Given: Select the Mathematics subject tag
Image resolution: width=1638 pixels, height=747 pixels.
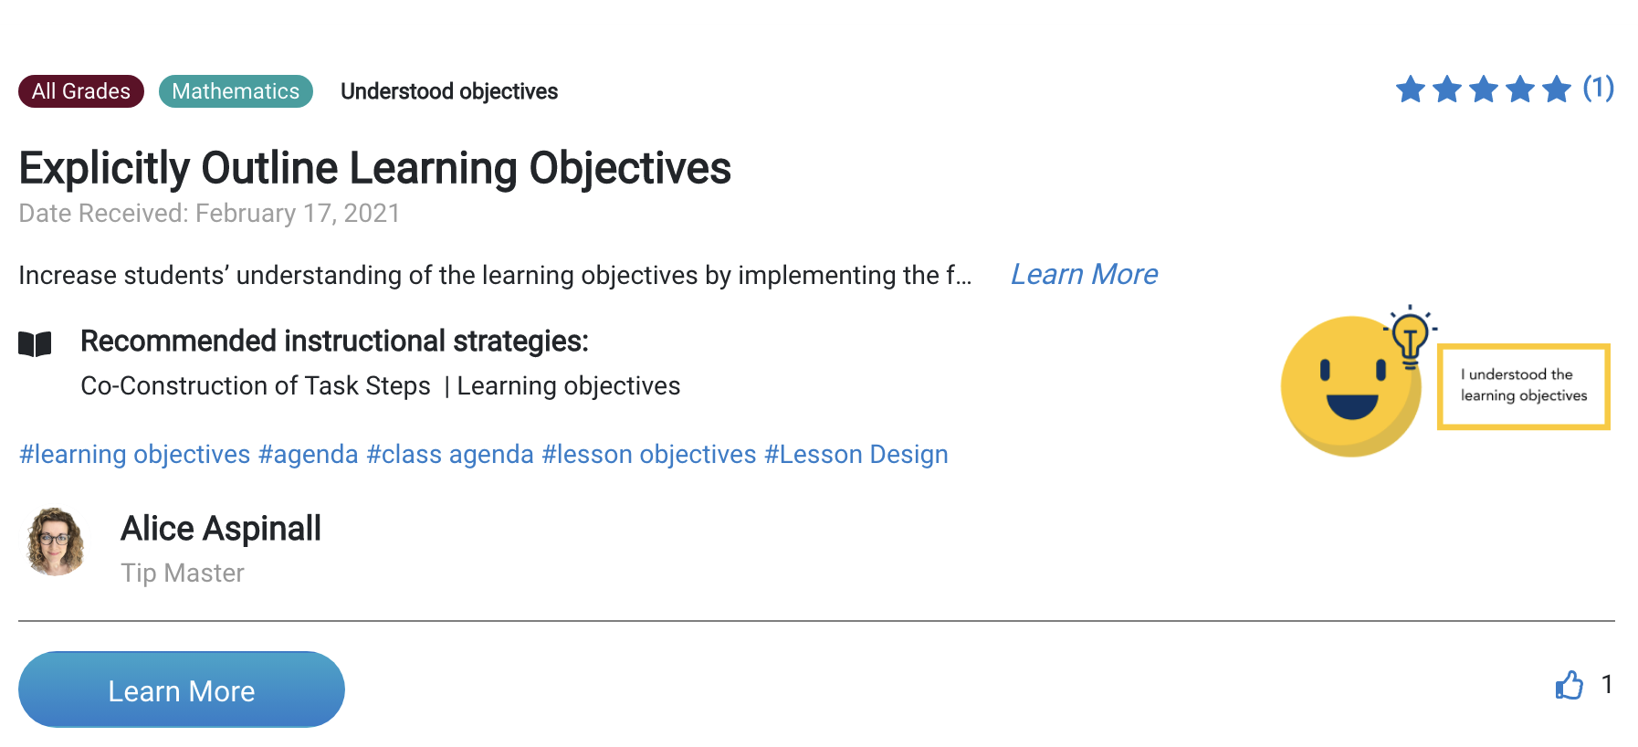Looking at the screenshot, I should 236,91.
